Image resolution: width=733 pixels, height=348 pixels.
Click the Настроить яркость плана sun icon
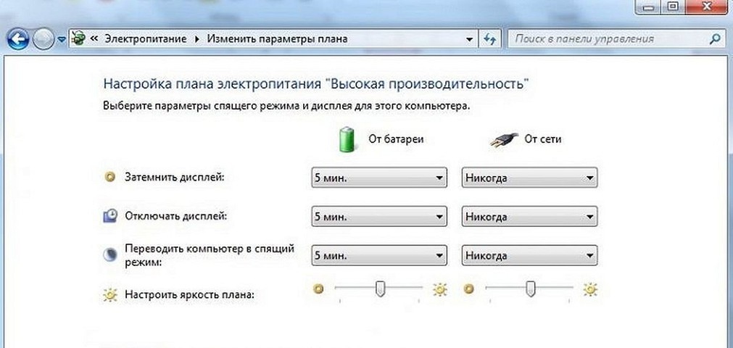click(110, 295)
